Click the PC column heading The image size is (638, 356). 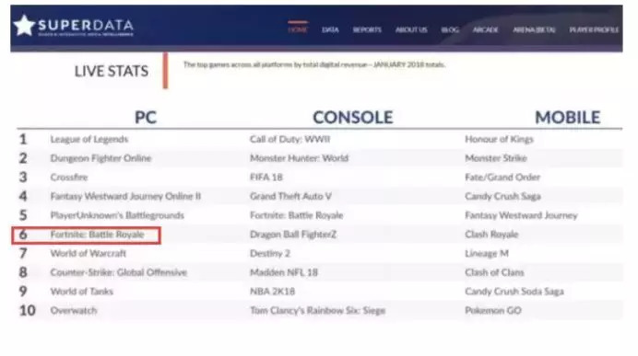tap(146, 118)
